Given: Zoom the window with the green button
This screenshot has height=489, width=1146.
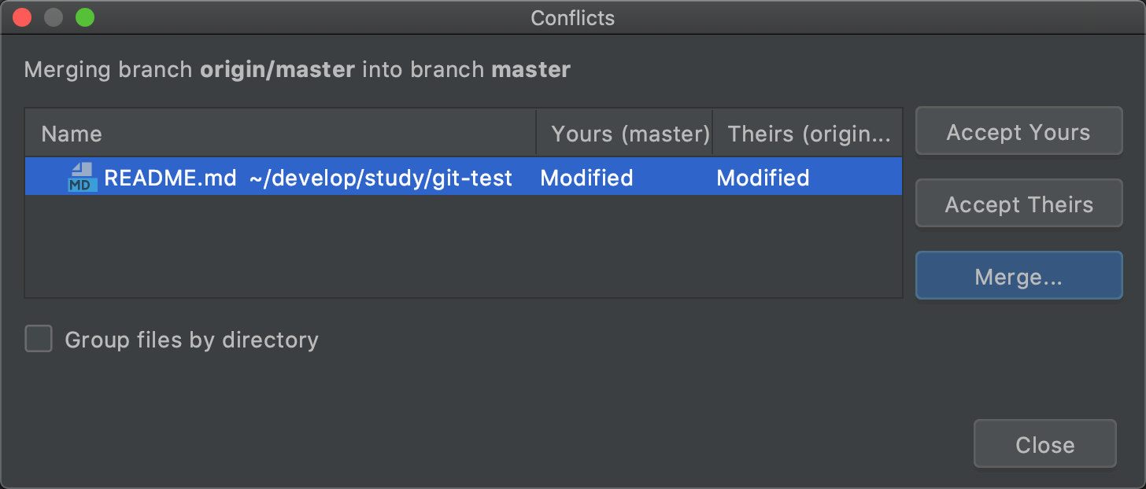Looking at the screenshot, I should (x=85, y=17).
